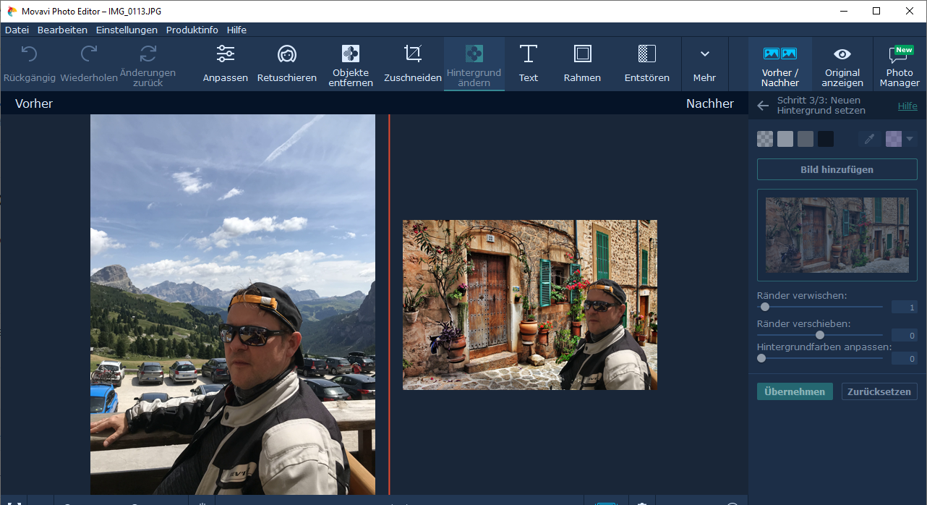Open the Entstören denoise tool

coord(646,64)
